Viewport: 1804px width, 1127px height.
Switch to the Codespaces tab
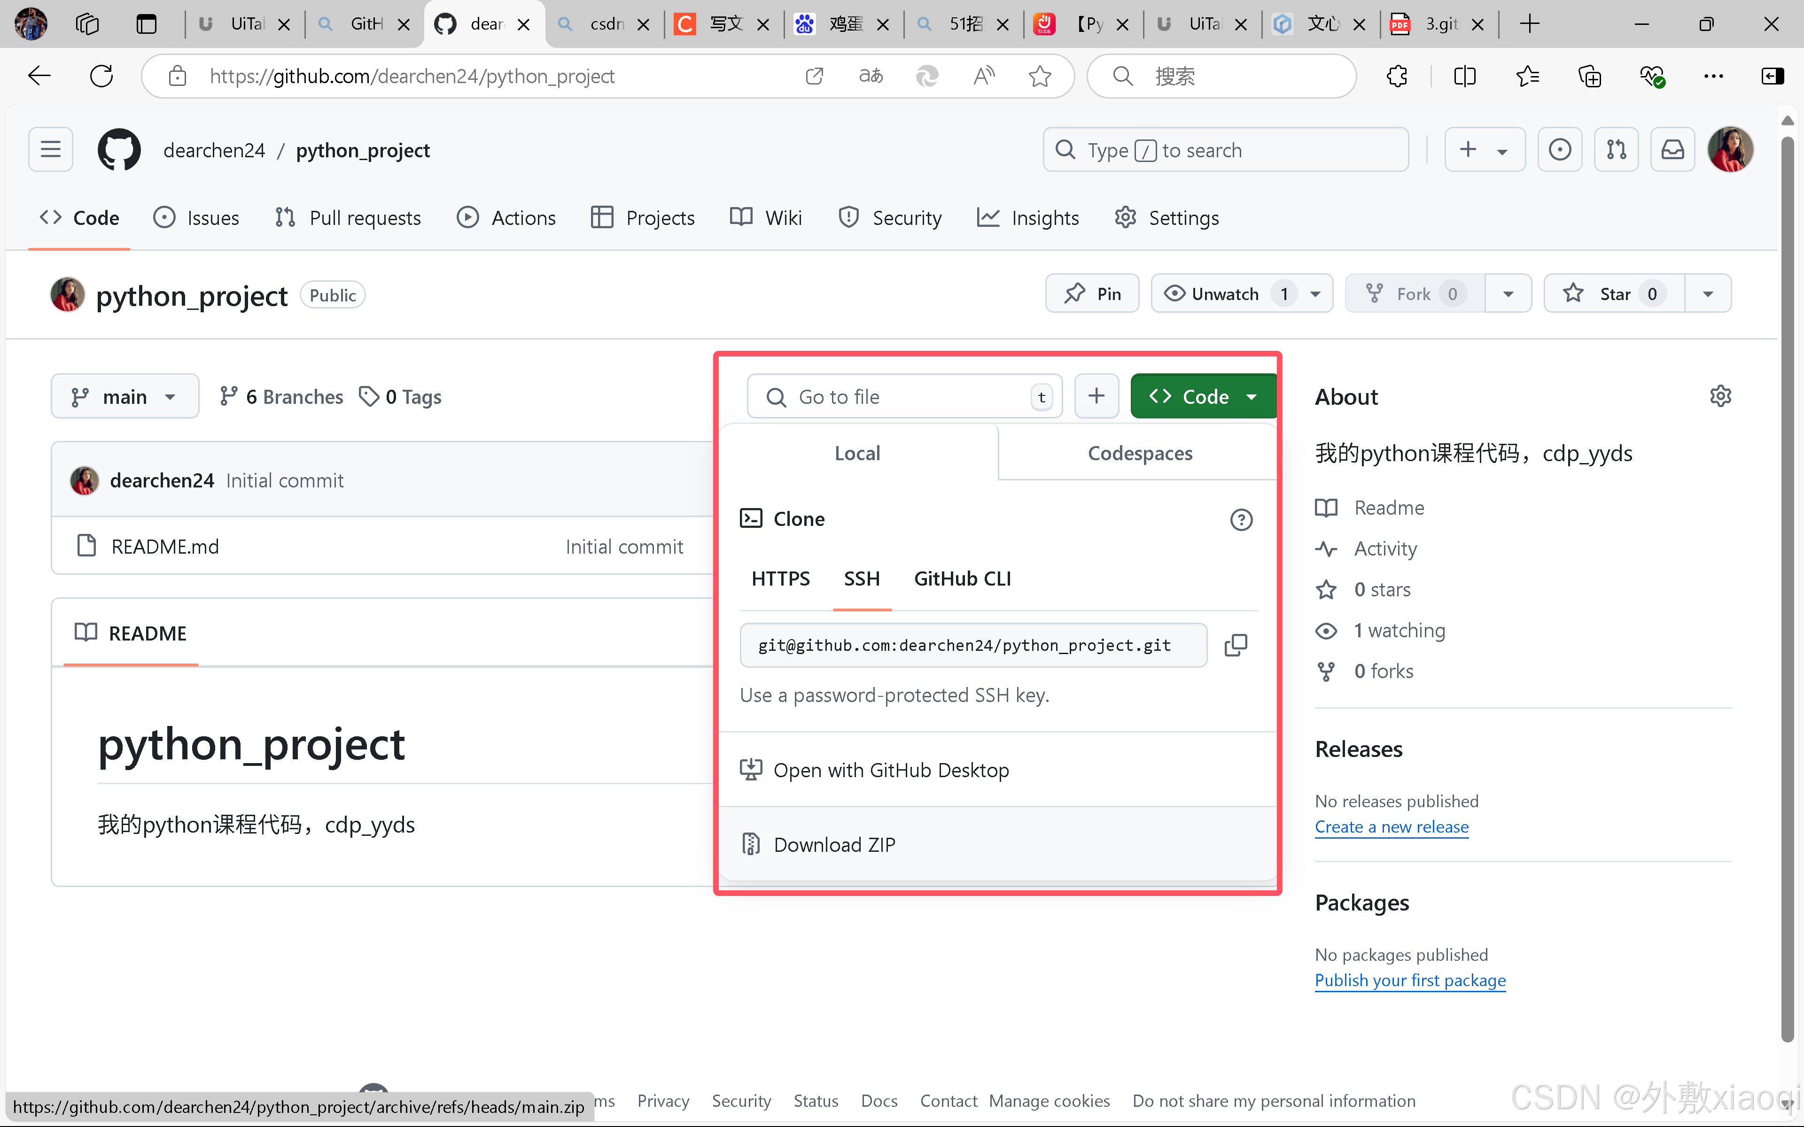pyautogui.click(x=1140, y=452)
